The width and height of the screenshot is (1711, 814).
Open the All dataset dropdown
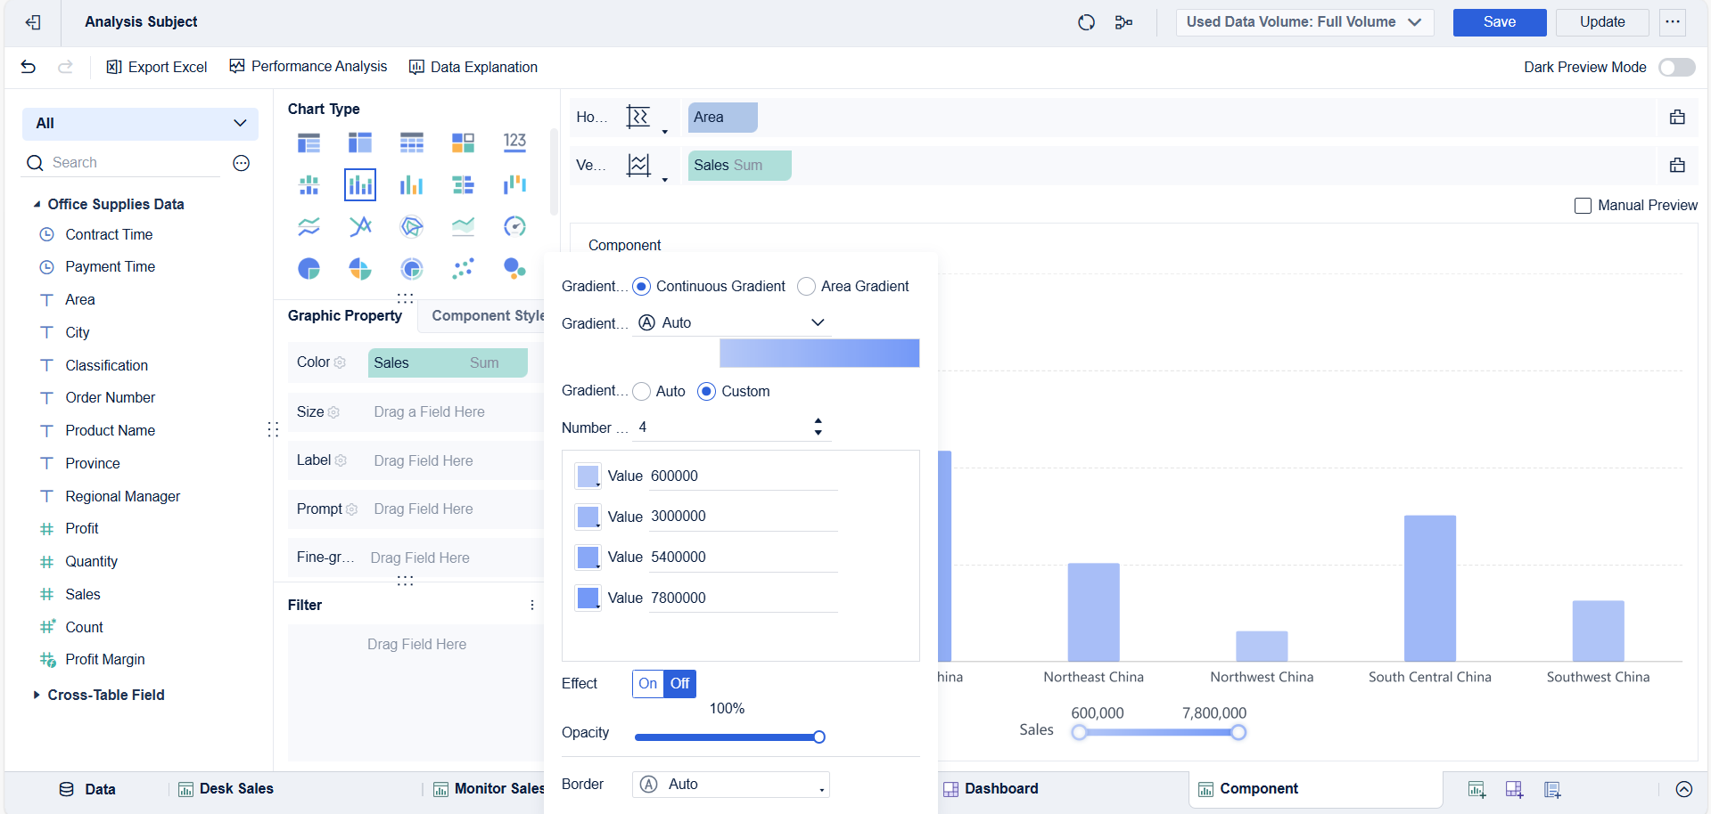140,124
